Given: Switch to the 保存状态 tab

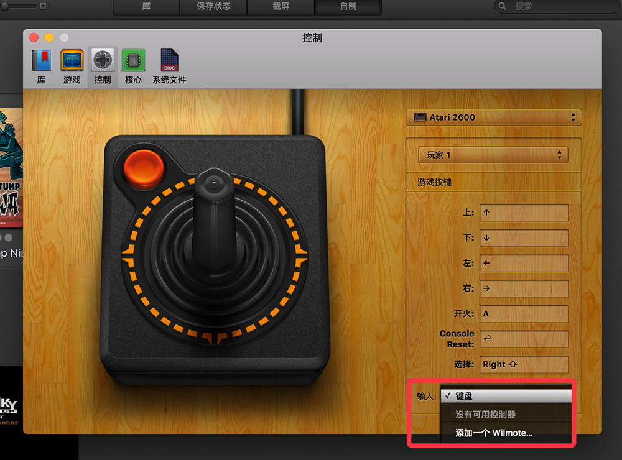Looking at the screenshot, I should tap(213, 6).
